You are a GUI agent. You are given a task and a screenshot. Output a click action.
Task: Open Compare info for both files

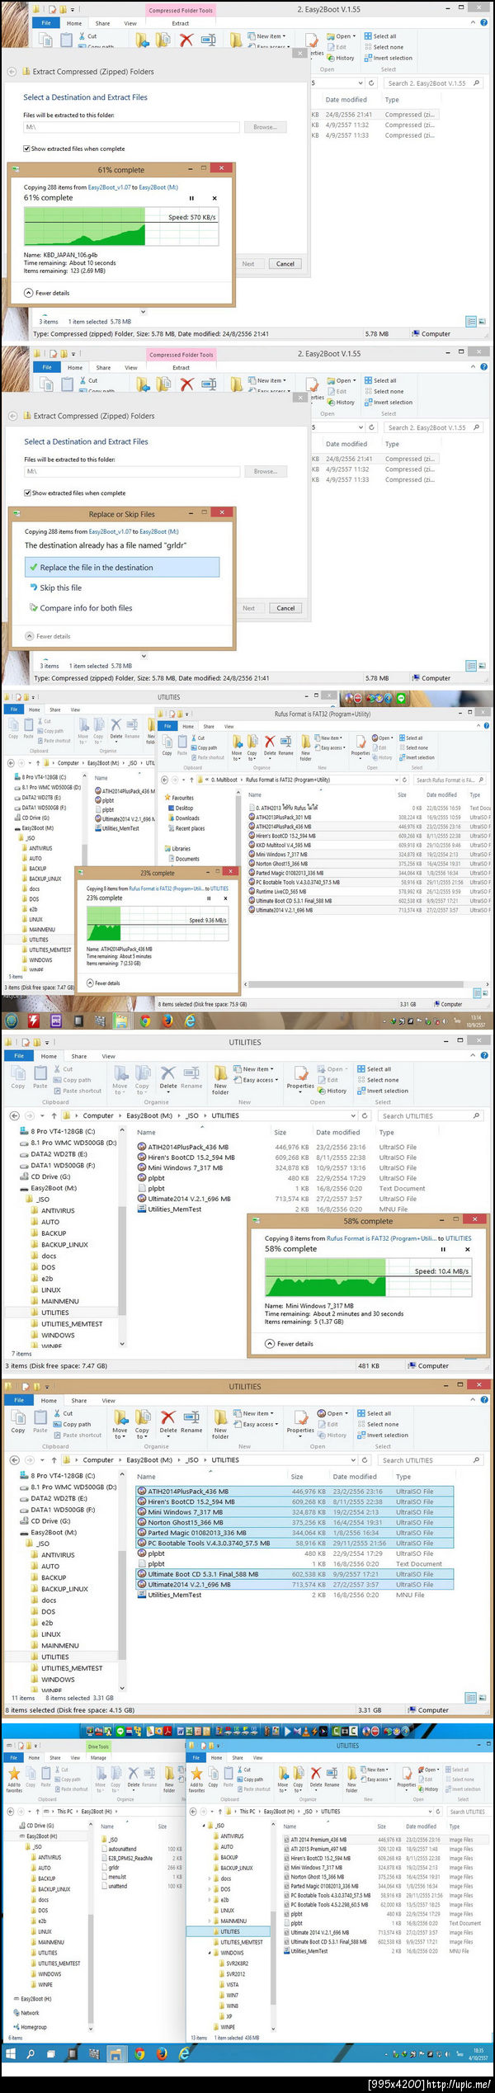[81, 608]
